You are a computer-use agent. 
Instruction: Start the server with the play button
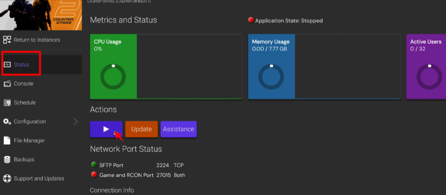tap(106, 129)
